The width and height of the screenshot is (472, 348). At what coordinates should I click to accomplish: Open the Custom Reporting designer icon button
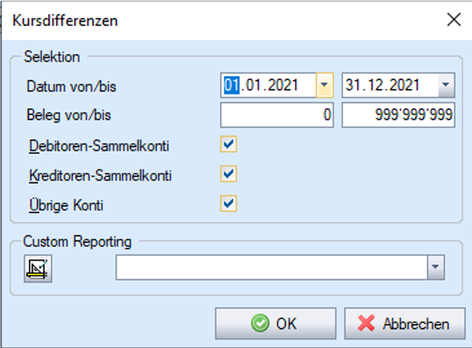pos(35,269)
